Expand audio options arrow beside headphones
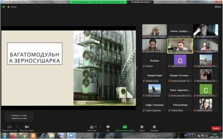The height and width of the screenshot is (139, 223). (x=17, y=126)
